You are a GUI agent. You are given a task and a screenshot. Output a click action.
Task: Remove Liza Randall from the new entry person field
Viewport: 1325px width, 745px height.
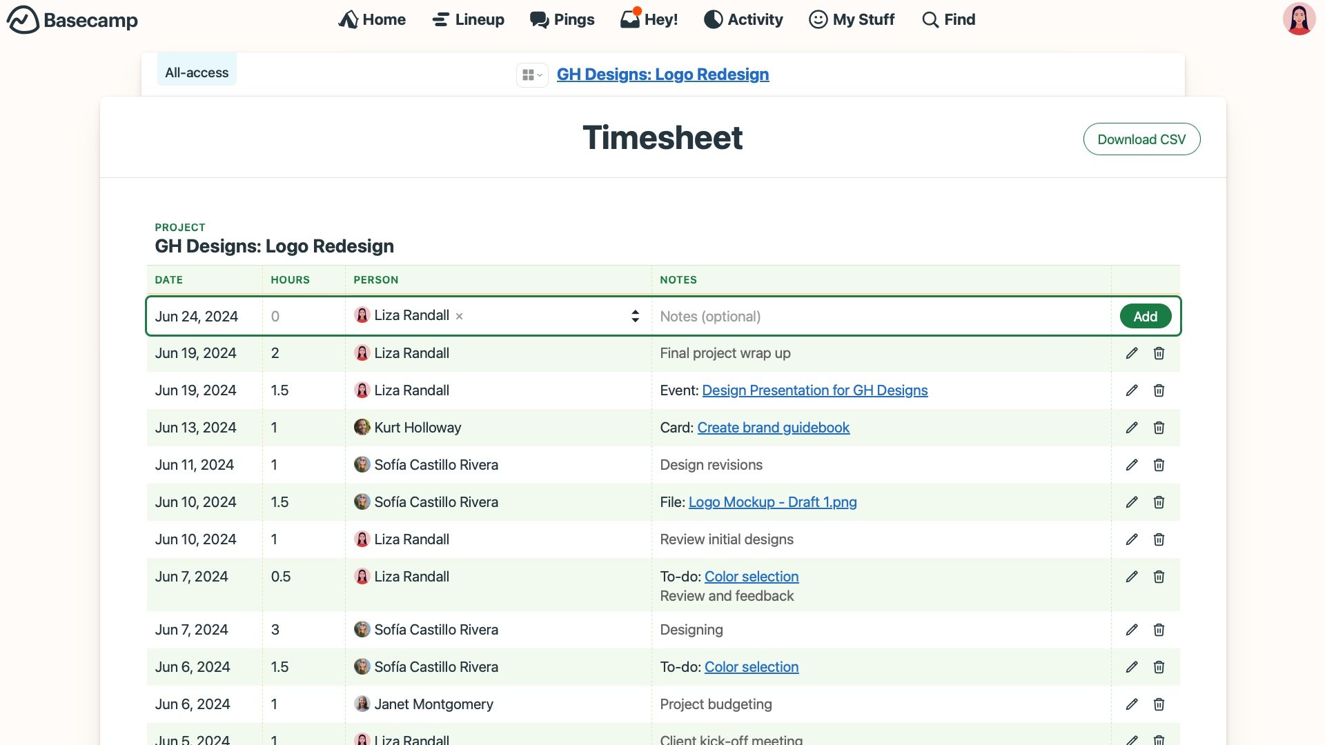[x=459, y=316]
